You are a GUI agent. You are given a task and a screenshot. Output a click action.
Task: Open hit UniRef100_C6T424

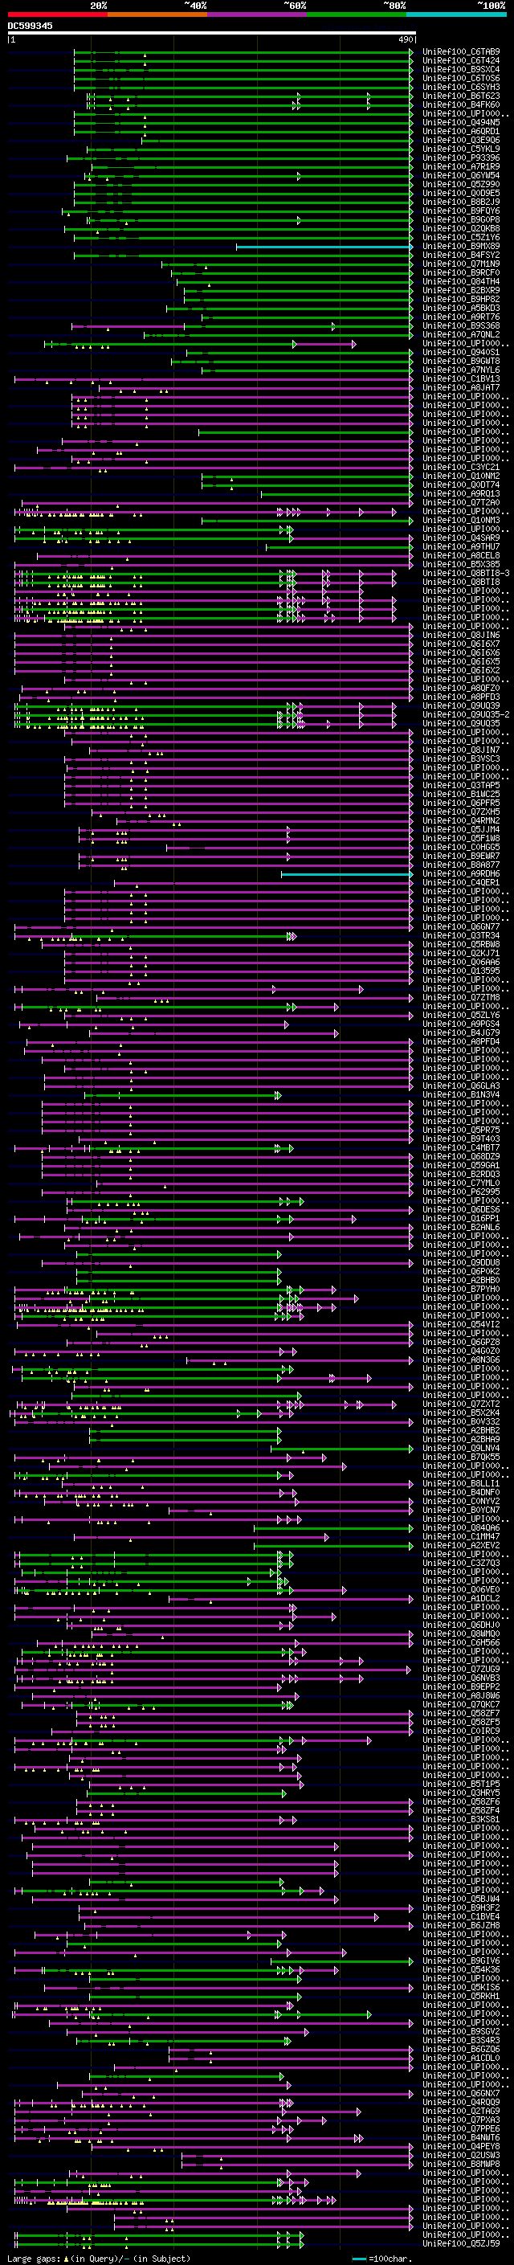tap(461, 61)
